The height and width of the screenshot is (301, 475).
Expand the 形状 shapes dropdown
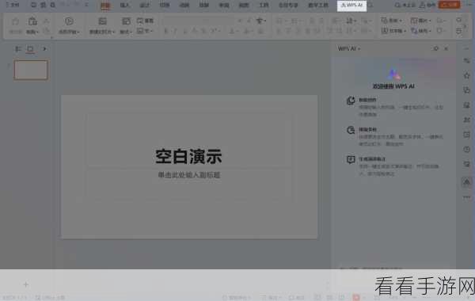pyautogui.click(x=391, y=21)
